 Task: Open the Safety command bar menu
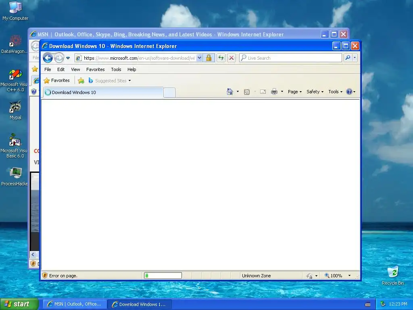pos(315,92)
